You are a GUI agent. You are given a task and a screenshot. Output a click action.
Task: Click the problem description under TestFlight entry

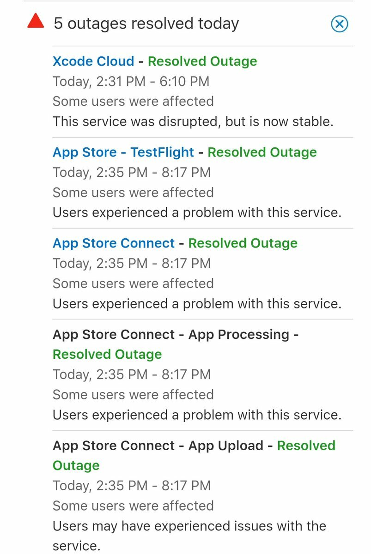tap(197, 212)
